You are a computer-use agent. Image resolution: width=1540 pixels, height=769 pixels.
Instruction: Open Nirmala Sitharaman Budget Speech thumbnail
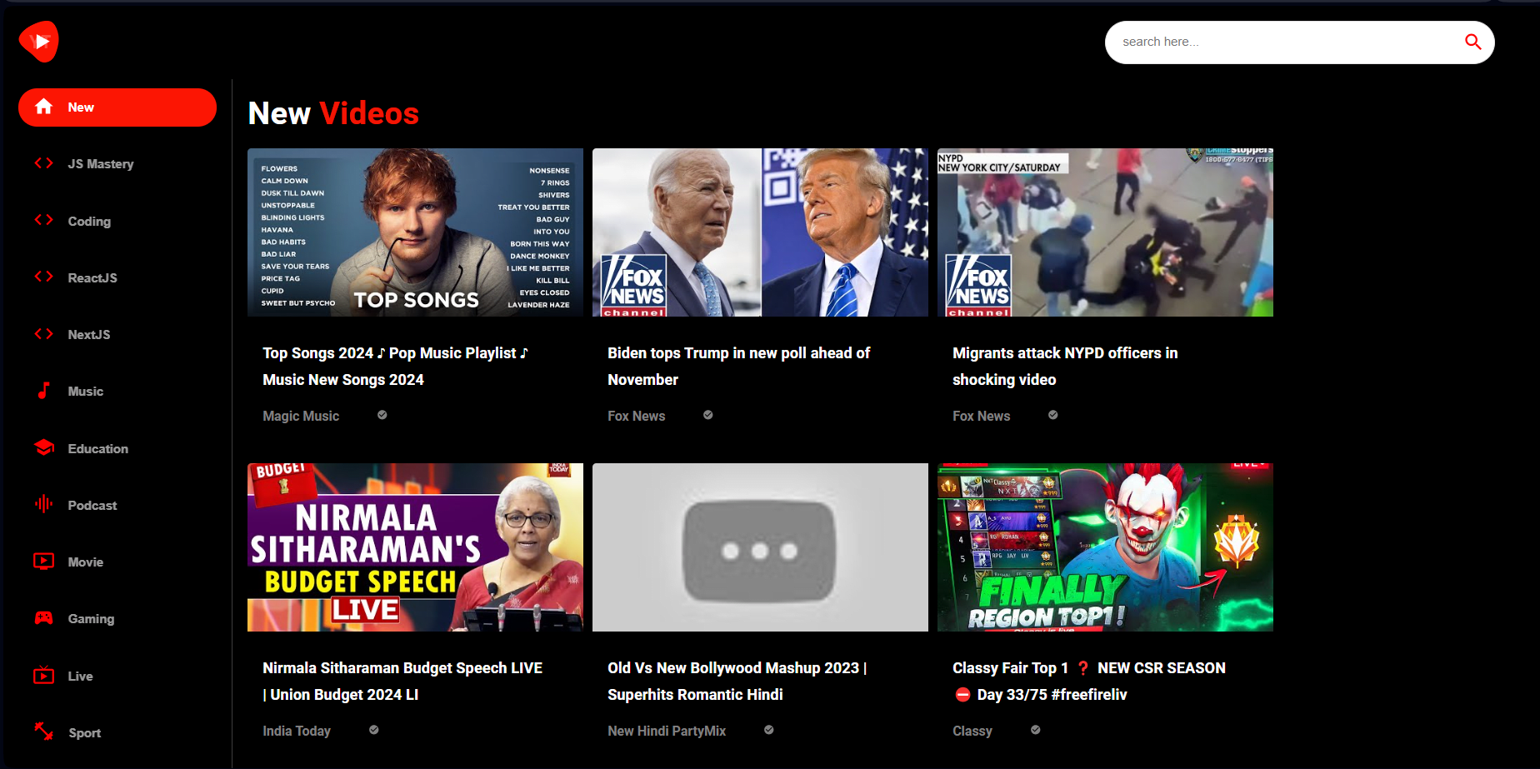point(415,547)
